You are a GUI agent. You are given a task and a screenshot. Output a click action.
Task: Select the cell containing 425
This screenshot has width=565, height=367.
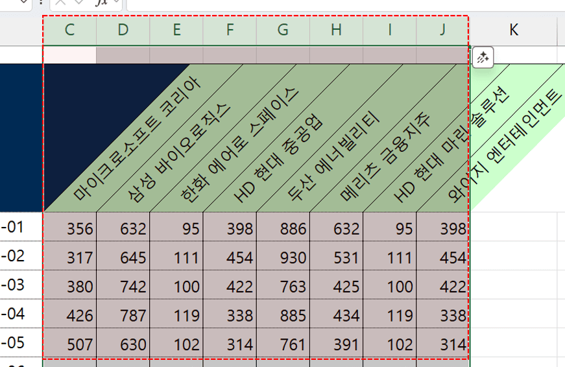[337, 285]
